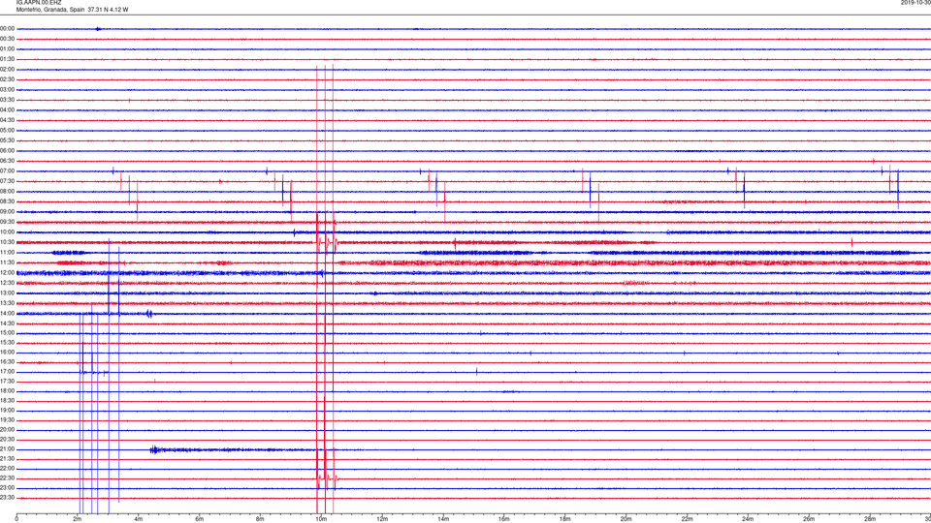The image size is (931, 523).
Task: Click the 07:00 trace label
Action: (7, 171)
